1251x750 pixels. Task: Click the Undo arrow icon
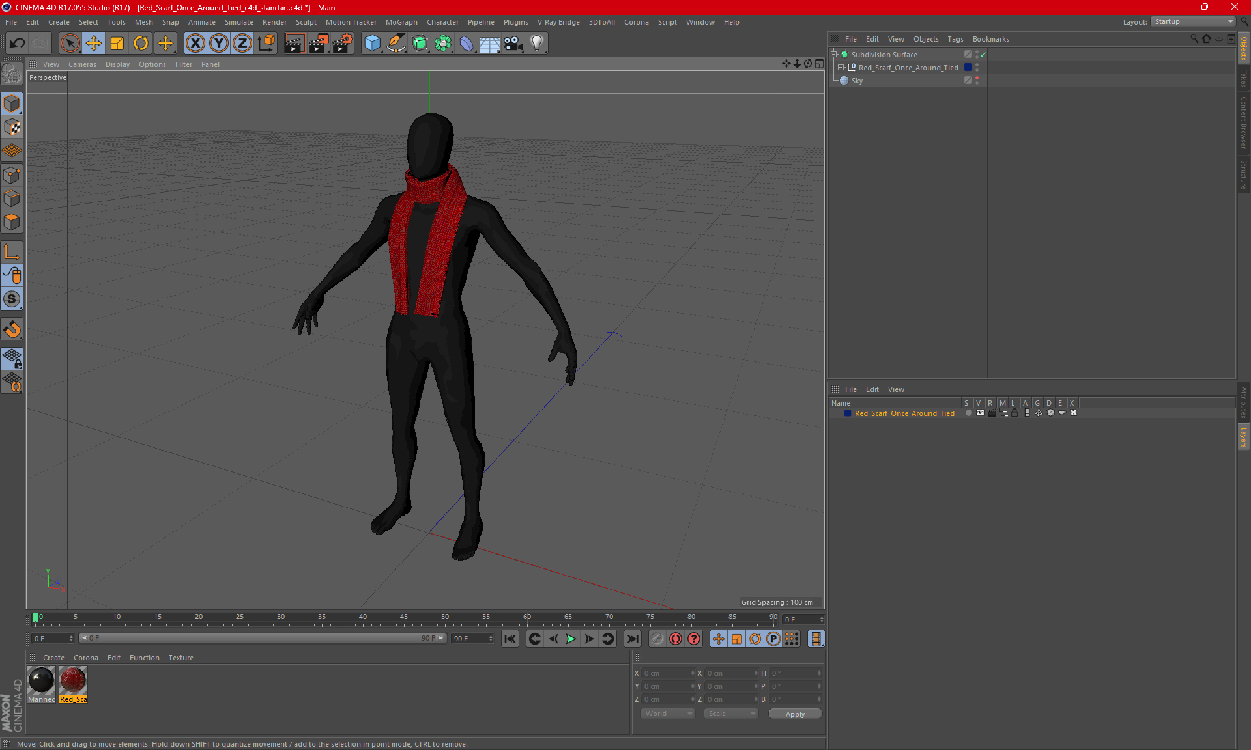pos(17,43)
